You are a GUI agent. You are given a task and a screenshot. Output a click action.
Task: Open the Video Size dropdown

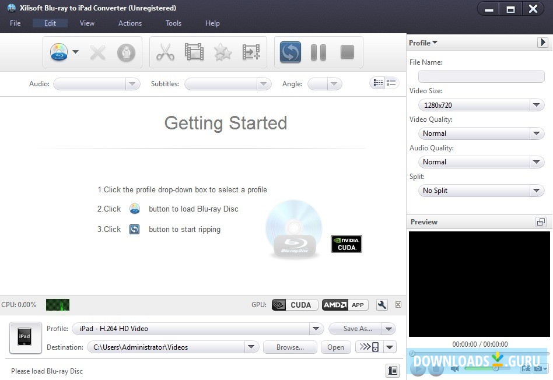(536, 105)
